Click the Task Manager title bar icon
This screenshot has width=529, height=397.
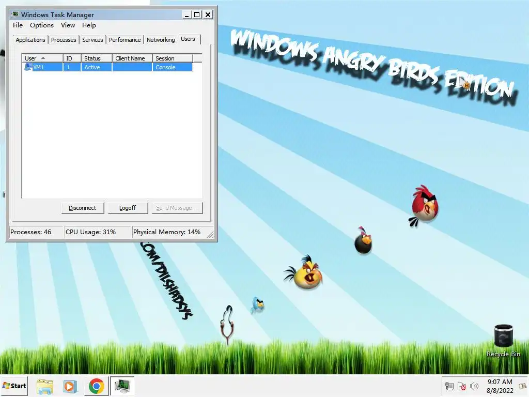[x=15, y=14]
